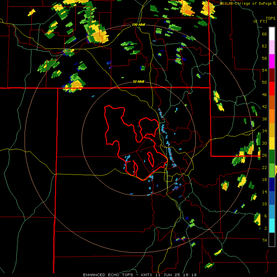Click the 10 value on legend scale
Image resolution: width=277 pixels, height=277 pixels.
[264, 204]
